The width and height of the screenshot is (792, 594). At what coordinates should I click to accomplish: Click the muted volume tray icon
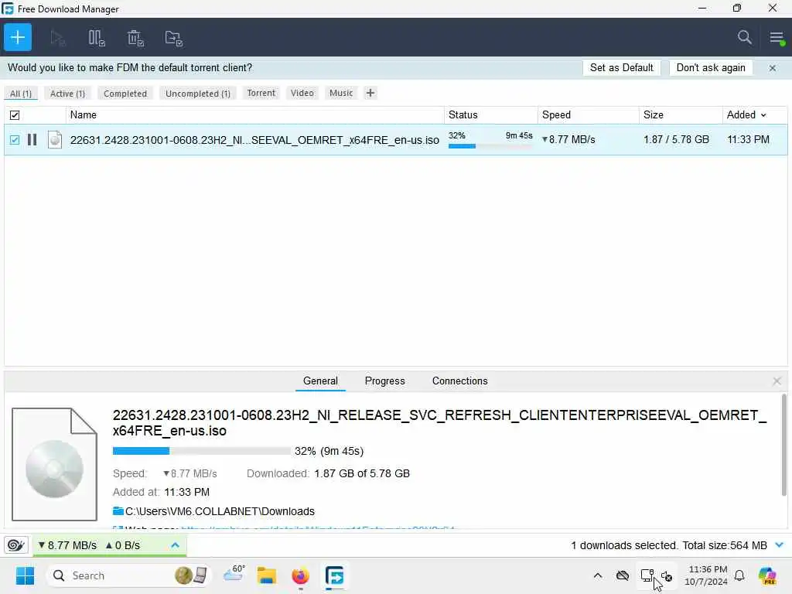(x=666, y=575)
